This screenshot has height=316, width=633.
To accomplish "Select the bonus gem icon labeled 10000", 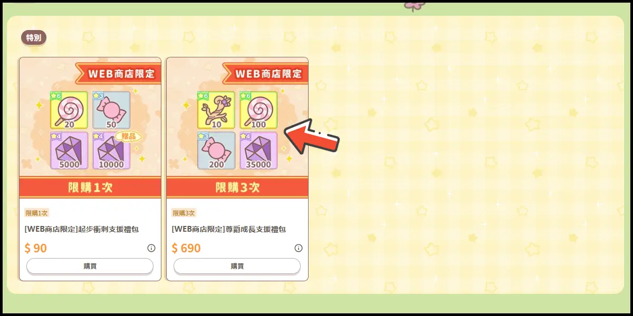I will coord(111,151).
